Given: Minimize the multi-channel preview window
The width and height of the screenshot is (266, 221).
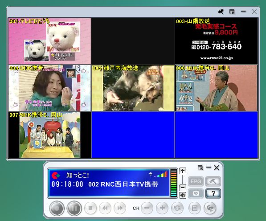Looking at the screenshot, I should tap(243, 12).
